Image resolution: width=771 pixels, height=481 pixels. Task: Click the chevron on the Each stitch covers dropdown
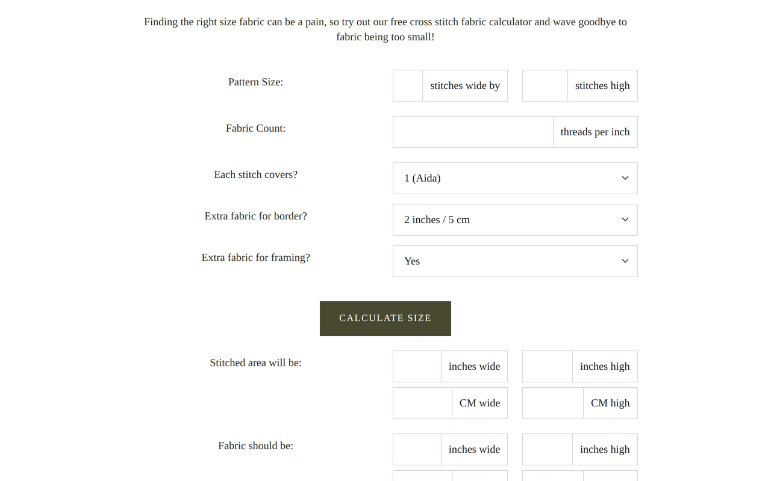click(625, 178)
